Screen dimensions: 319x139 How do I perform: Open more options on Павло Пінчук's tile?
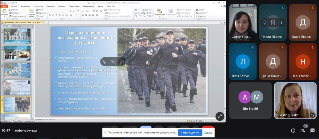(281, 22)
